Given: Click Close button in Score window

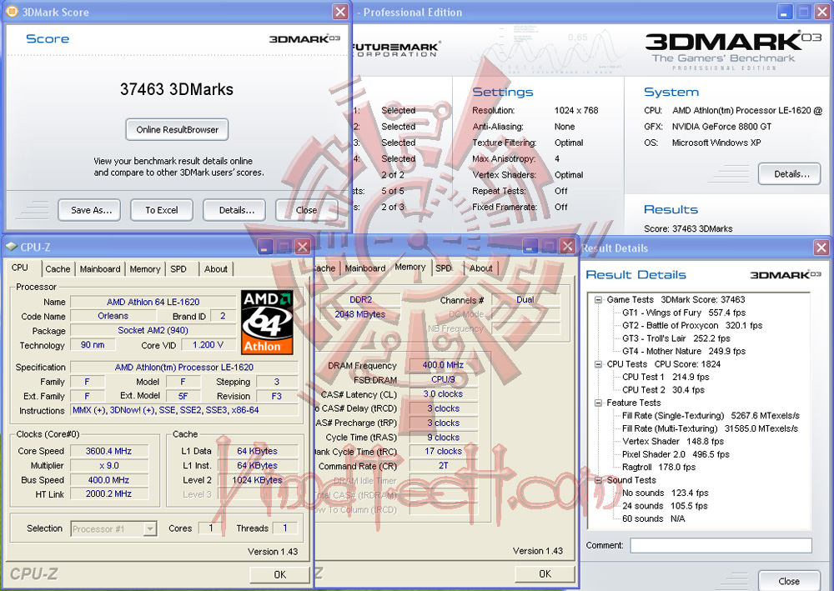Looking at the screenshot, I should click(x=306, y=210).
